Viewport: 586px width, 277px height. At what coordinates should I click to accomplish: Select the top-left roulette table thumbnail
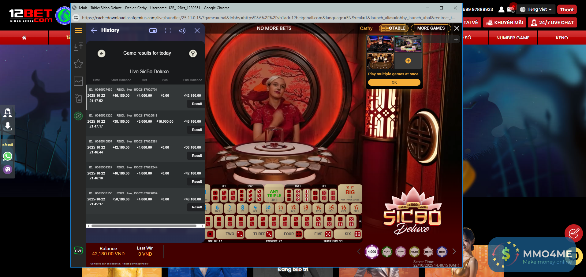click(380, 44)
